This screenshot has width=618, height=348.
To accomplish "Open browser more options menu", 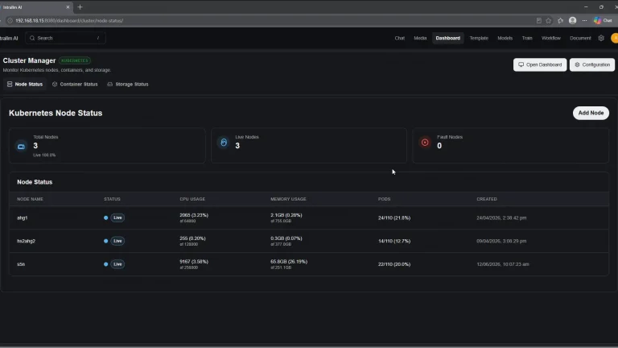I will coord(584,20).
